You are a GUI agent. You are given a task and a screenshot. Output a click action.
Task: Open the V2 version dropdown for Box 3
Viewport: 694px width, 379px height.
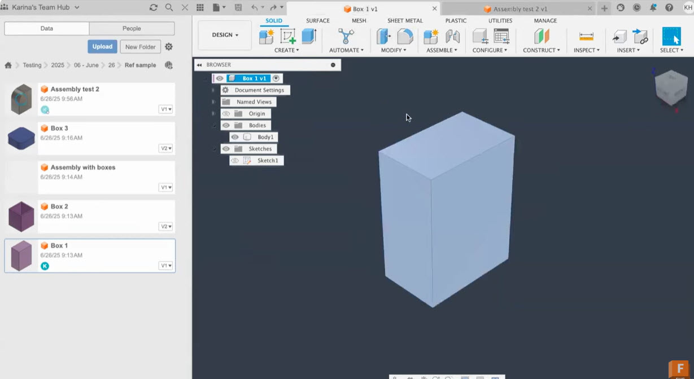(165, 148)
